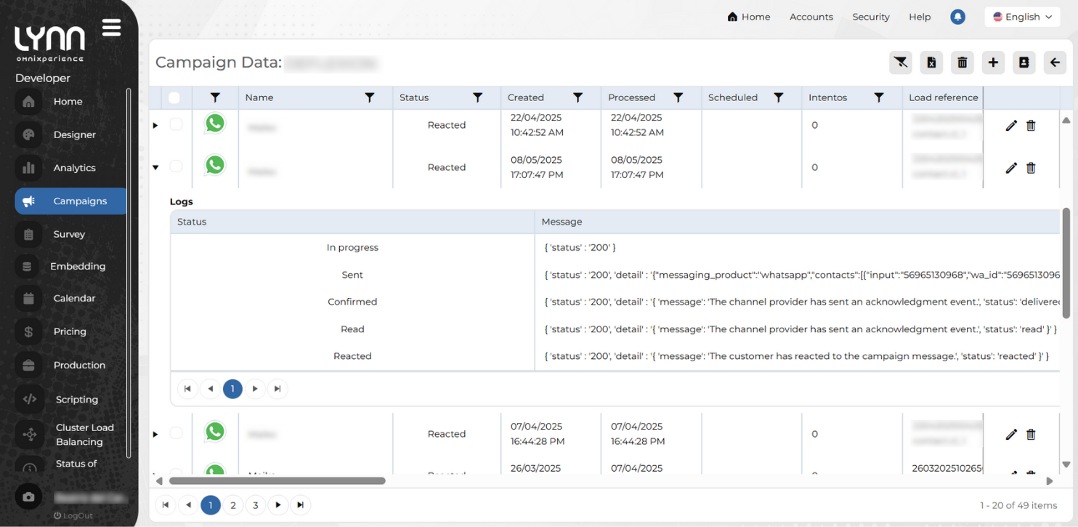Filter the Status column
The image size is (1078, 527).
478,97
